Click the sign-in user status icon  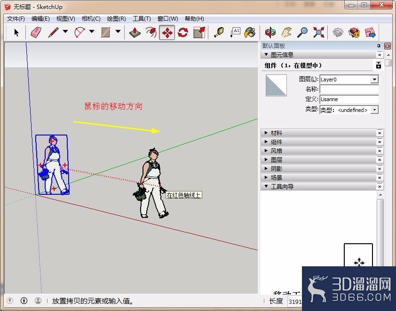[x=38, y=301]
